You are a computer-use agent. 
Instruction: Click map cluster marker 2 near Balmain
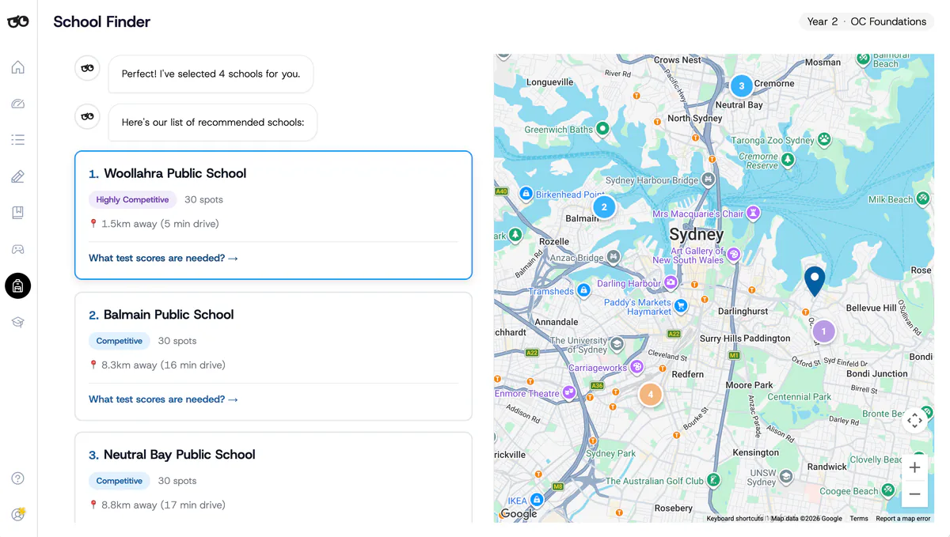pyautogui.click(x=604, y=208)
